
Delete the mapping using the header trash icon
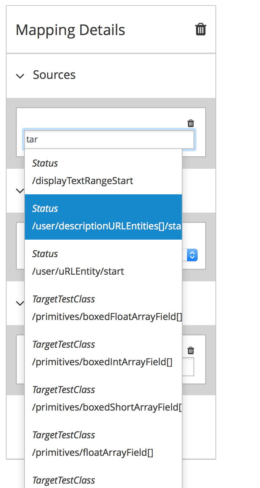(200, 30)
